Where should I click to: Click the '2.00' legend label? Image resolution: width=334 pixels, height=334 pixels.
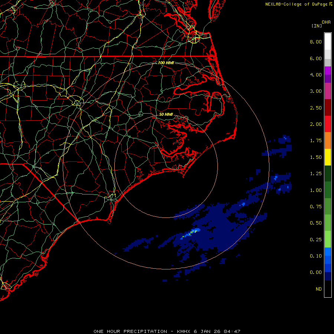coord(316,124)
